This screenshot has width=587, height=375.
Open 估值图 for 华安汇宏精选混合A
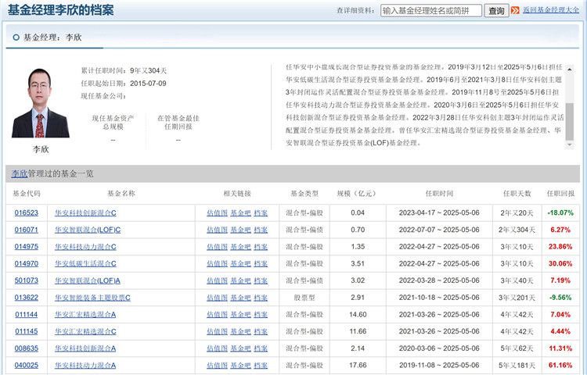(217, 315)
